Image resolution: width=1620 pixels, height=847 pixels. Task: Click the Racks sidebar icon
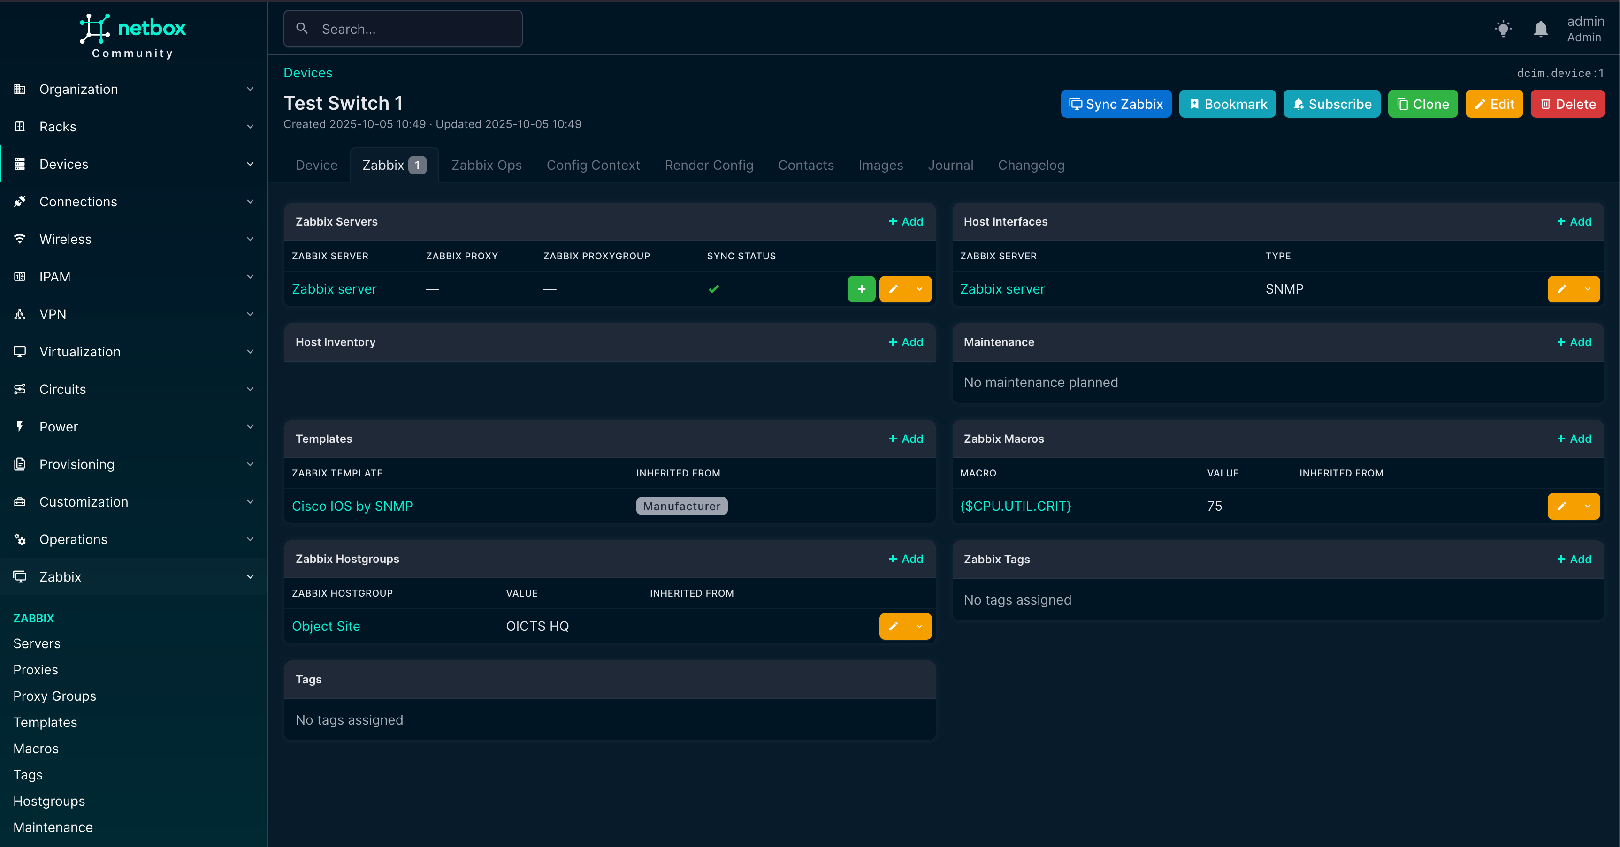pyautogui.click(x=20, y=126)
